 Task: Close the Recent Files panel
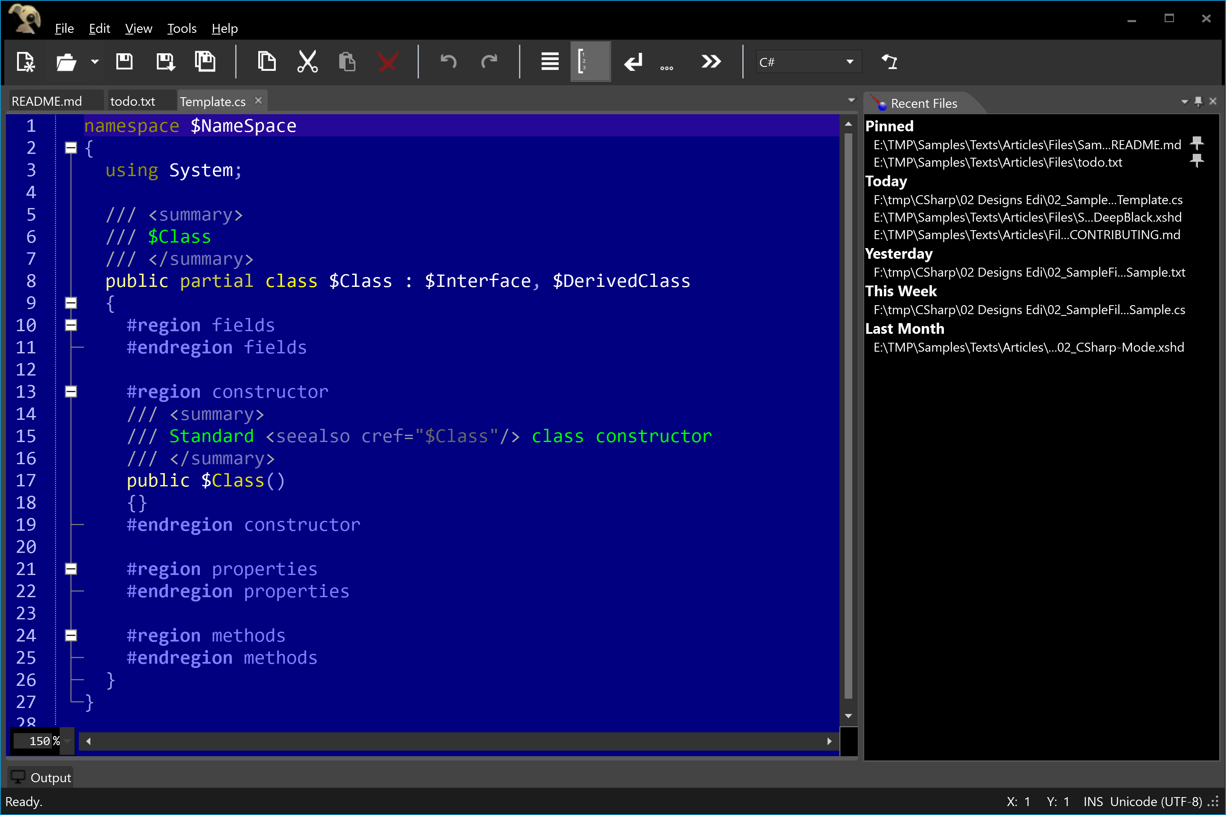click(x=1213, y=101)
